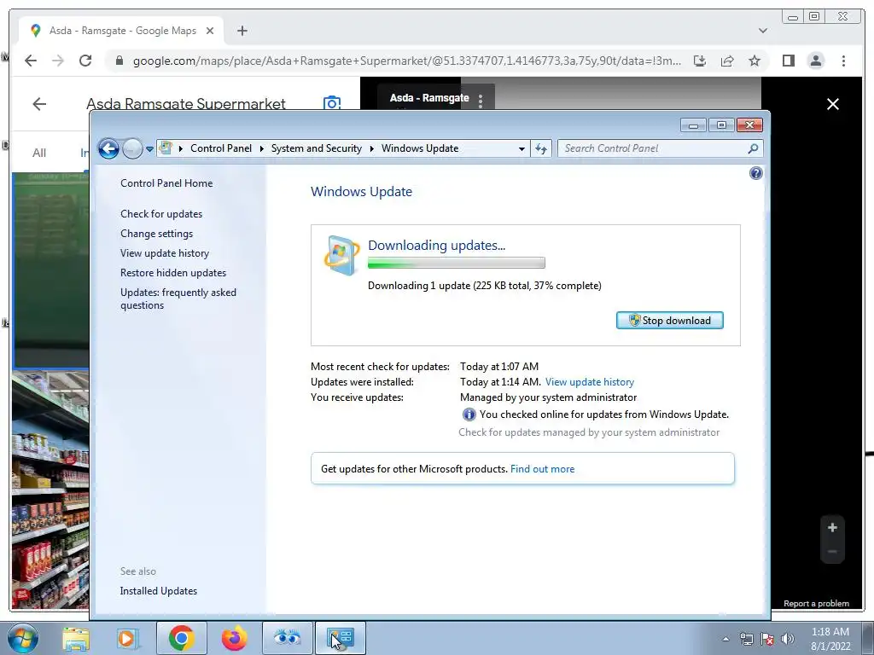This screenshot has width=874, height=655.
Task: Open Chrome tab search chevron
Action: 763,31
